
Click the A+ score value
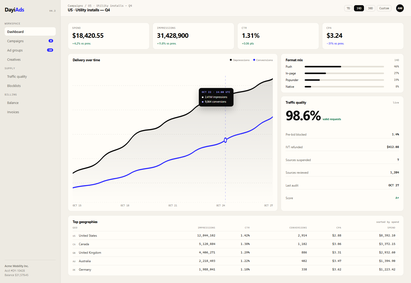397,198
